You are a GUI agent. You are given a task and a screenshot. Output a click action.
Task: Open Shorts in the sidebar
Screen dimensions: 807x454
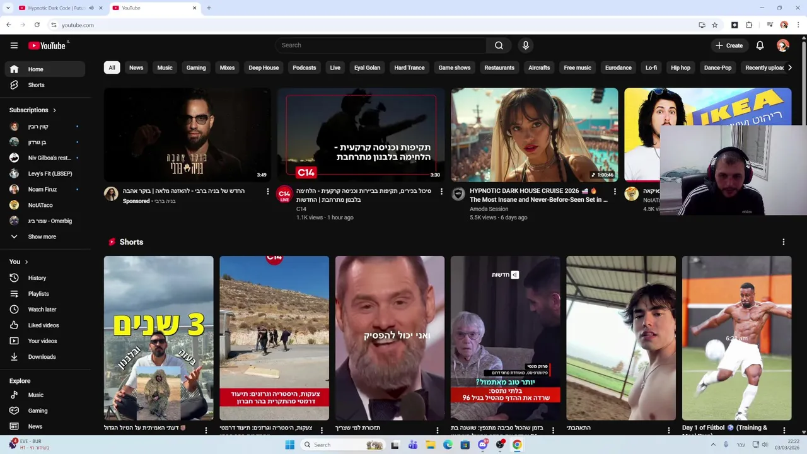(x=44, y=85)
